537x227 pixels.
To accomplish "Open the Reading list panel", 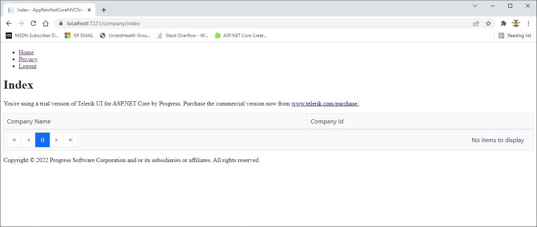I will [515, 36].
